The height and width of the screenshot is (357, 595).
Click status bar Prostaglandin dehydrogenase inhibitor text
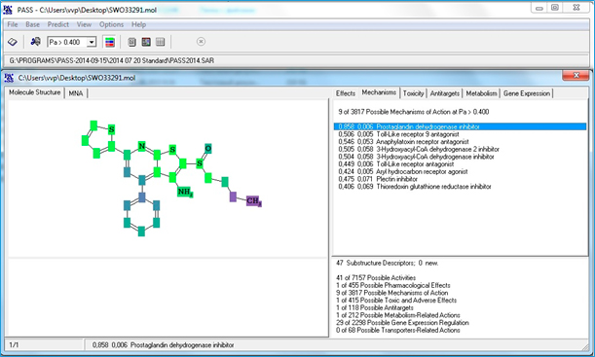click(x=164, y=345)
